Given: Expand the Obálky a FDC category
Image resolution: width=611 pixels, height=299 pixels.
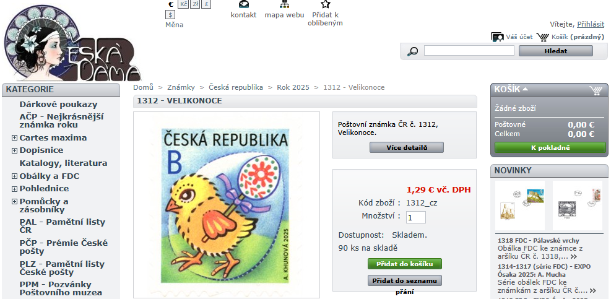Looking at the screenshot, I should [14, 176].
